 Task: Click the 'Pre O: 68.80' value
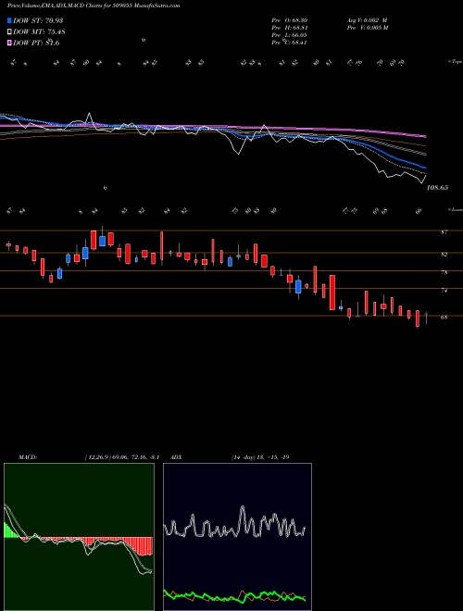pyautogui.click(x=289, y=20)
